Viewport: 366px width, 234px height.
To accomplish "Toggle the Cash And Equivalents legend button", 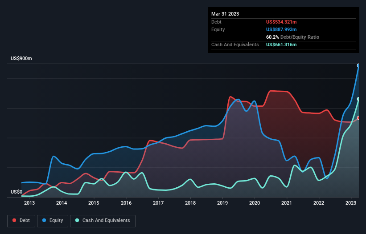I will (103, 221).
